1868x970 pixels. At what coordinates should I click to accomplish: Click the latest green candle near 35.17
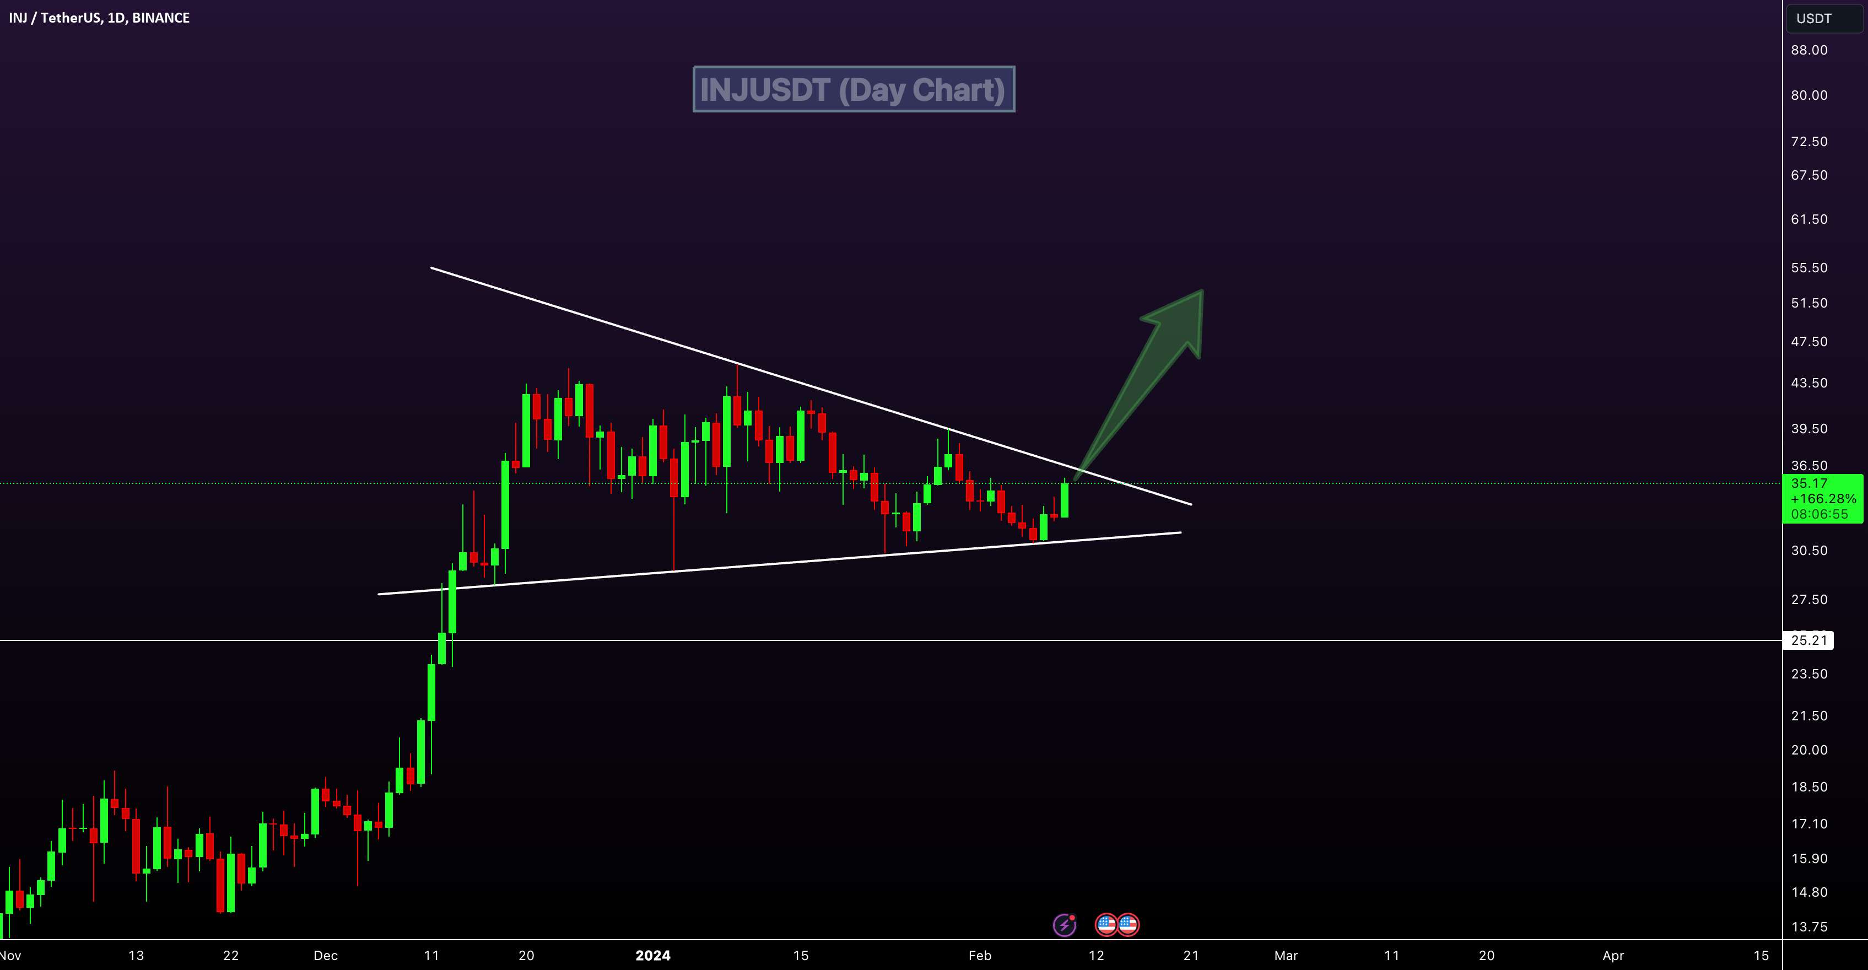point(1065,500)
